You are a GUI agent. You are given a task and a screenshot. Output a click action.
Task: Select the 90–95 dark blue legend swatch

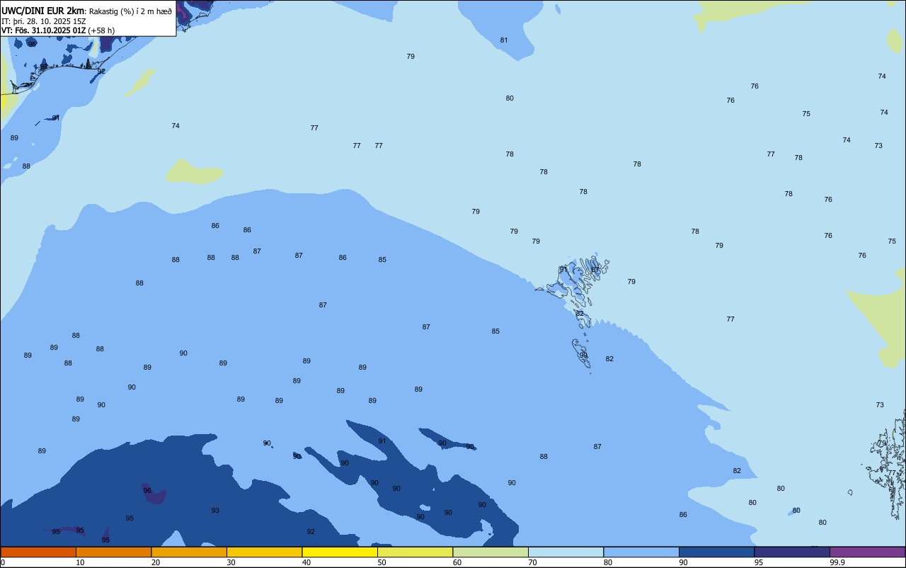[x=716, y=552]
